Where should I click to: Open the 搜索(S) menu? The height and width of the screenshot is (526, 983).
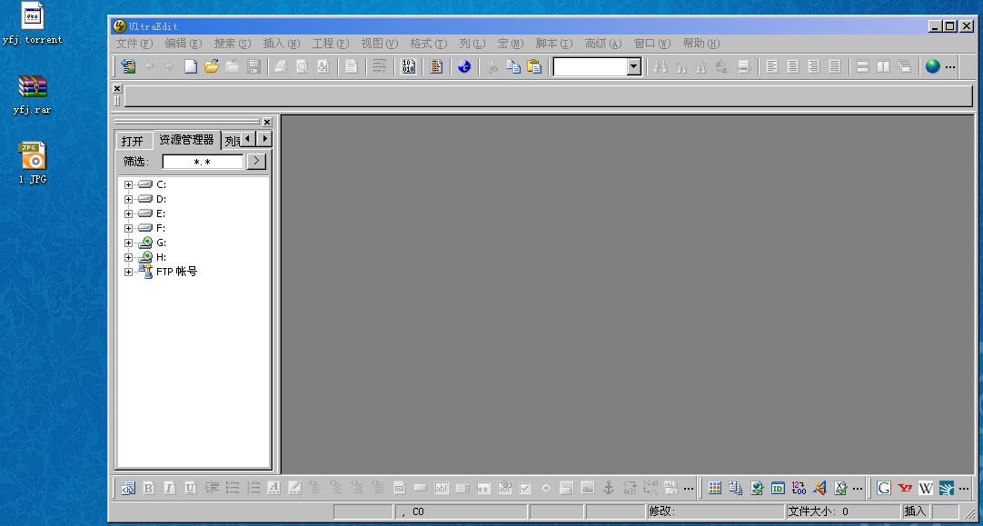point(232,44)
